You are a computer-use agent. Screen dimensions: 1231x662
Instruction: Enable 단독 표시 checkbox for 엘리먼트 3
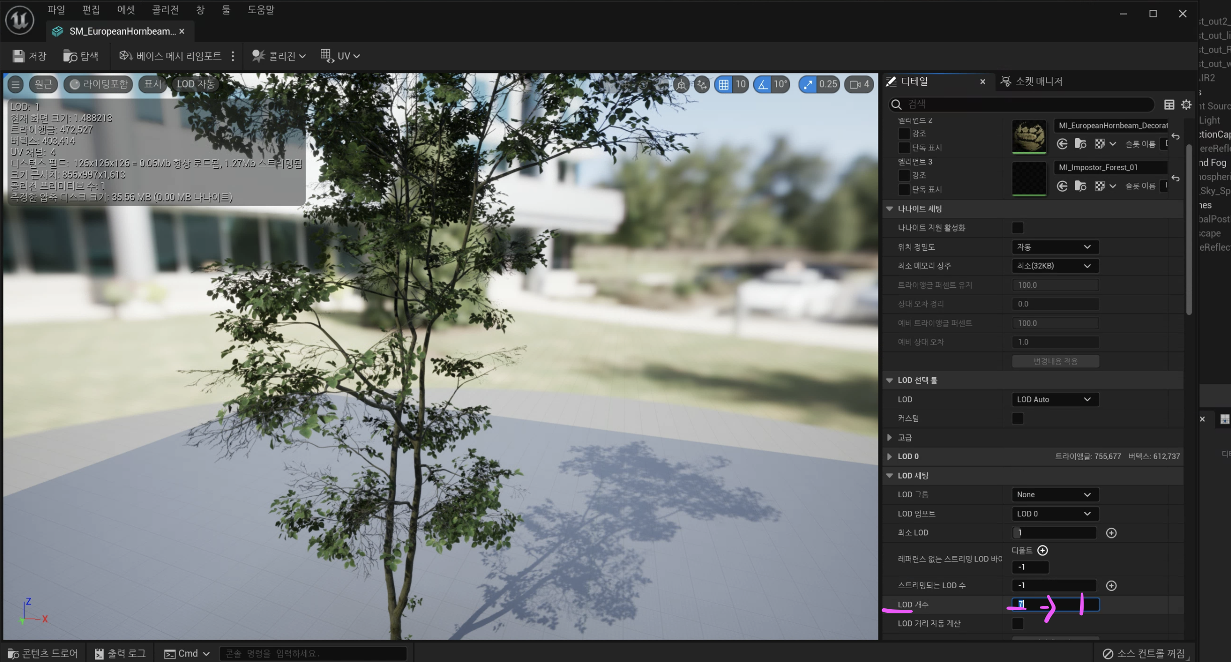tap(904, 189)
